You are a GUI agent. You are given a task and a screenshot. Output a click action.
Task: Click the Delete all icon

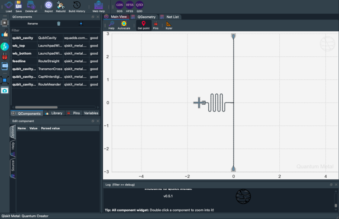[31, 5]
